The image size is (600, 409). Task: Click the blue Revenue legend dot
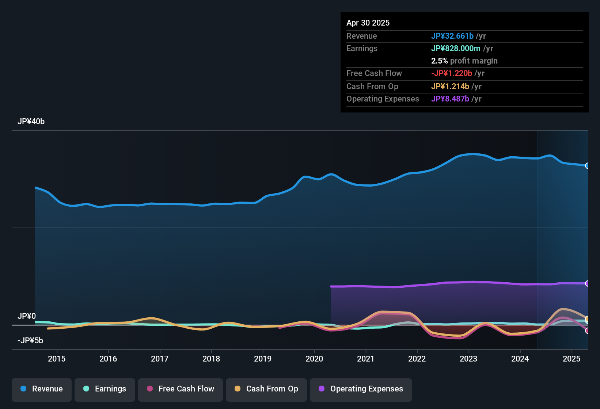[x=23, y=389]
